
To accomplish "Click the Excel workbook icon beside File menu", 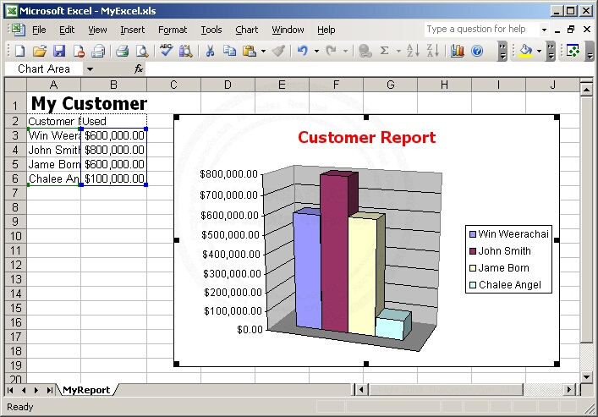I will [17, 30].
